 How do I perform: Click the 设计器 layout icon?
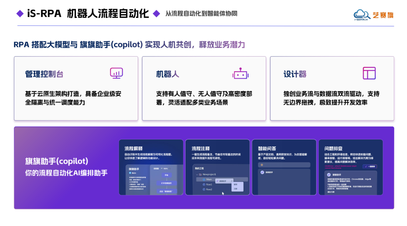tap(369, 73)
